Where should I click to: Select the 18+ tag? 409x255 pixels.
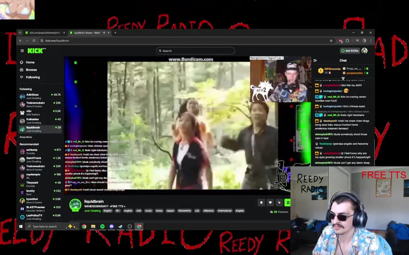[x=118, y=211]
